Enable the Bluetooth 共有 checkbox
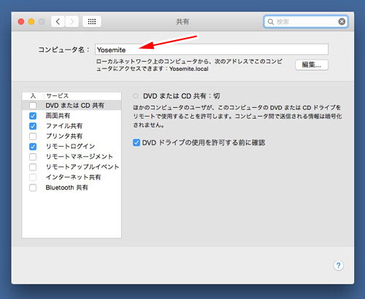Viewport: 365px width, 299px height. click(33, 187)
